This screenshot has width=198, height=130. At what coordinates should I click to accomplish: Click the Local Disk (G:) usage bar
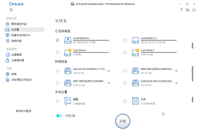click(x=91, y=40)
